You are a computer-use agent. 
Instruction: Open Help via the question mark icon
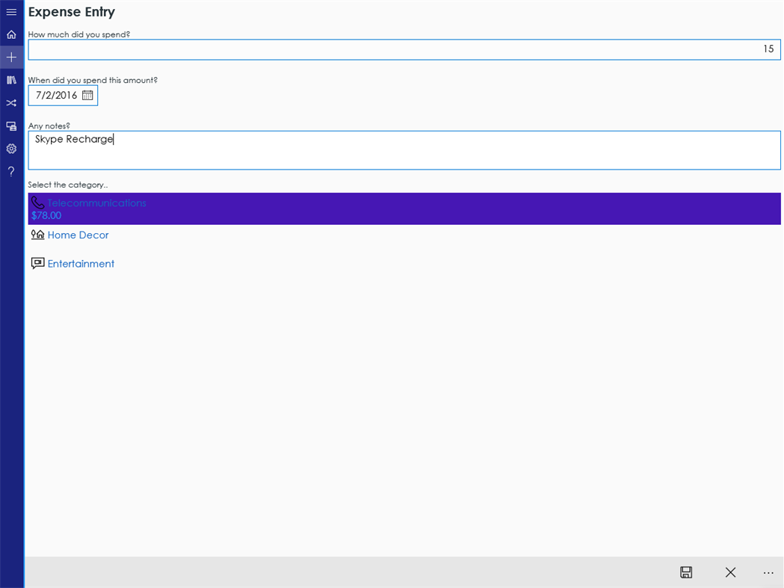point(10,171)
